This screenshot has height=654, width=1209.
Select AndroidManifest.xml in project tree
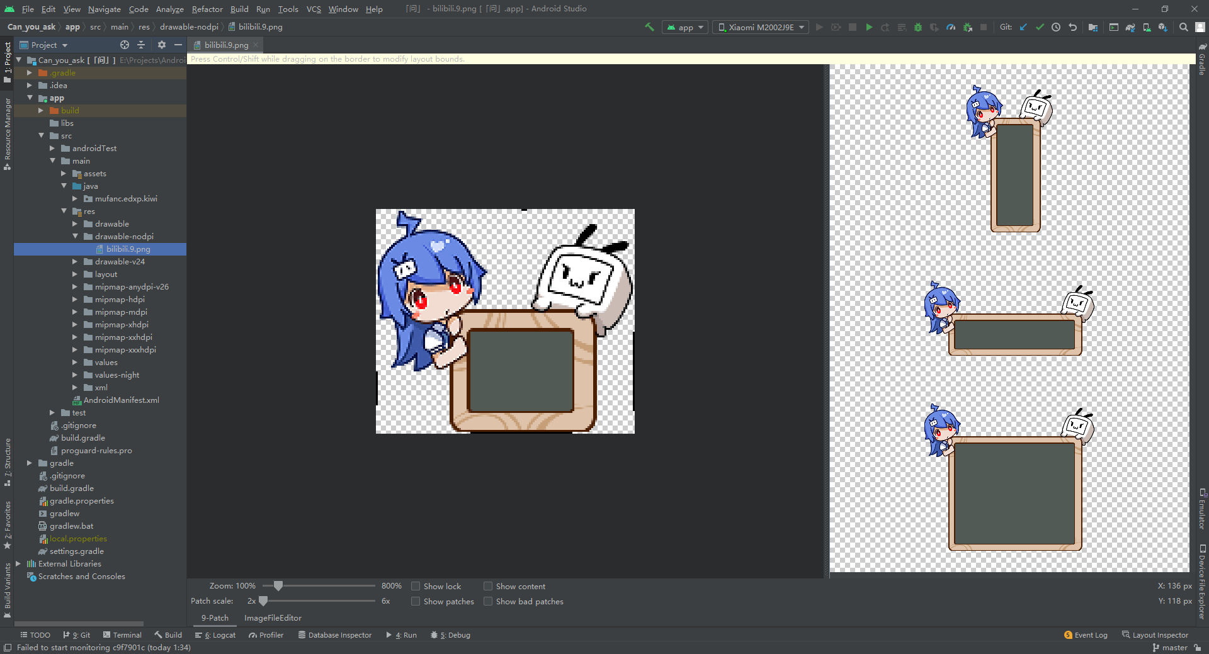tap(115, 400)
